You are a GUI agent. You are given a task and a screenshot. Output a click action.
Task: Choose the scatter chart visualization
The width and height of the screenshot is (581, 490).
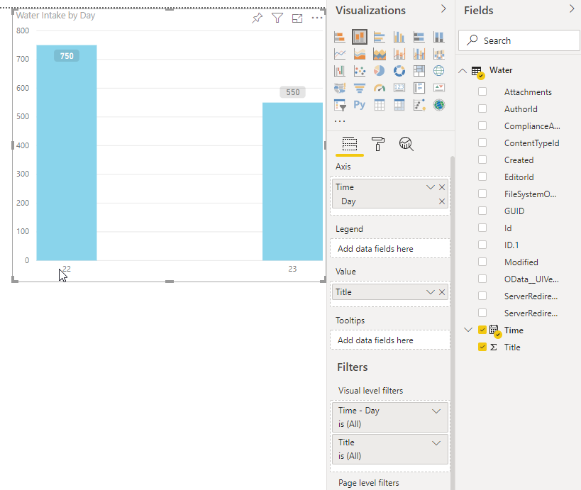pyautogui.click(x=360, y=71)
